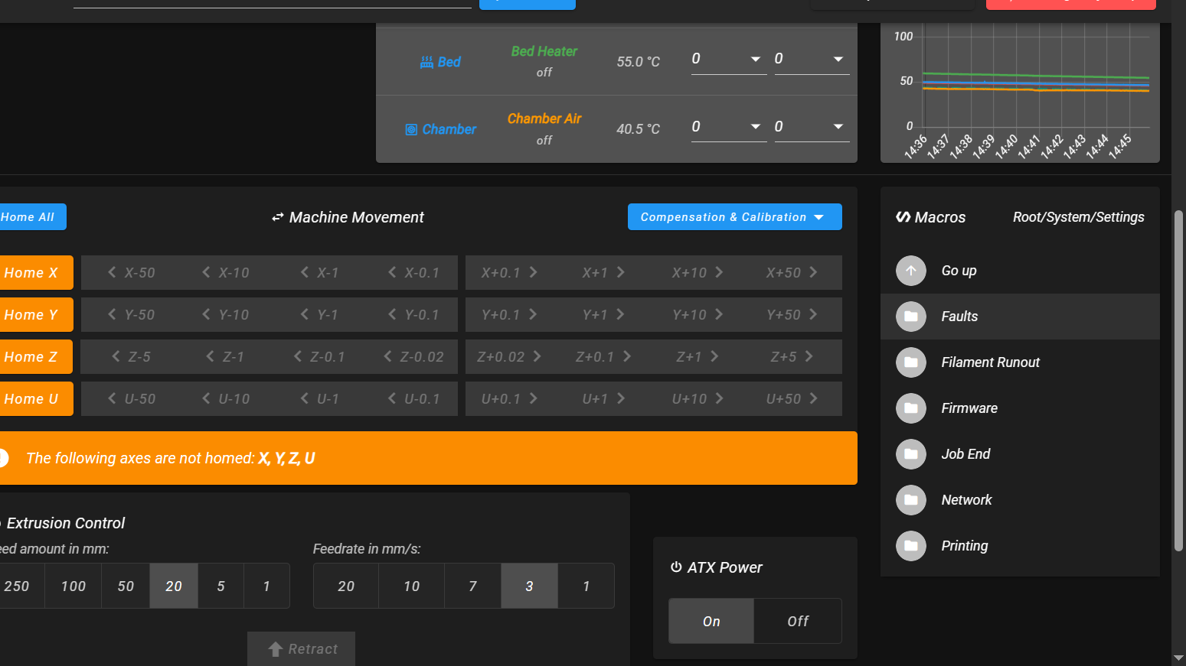
Task: Turn ATX power On
Action: [x=711, y=621]
